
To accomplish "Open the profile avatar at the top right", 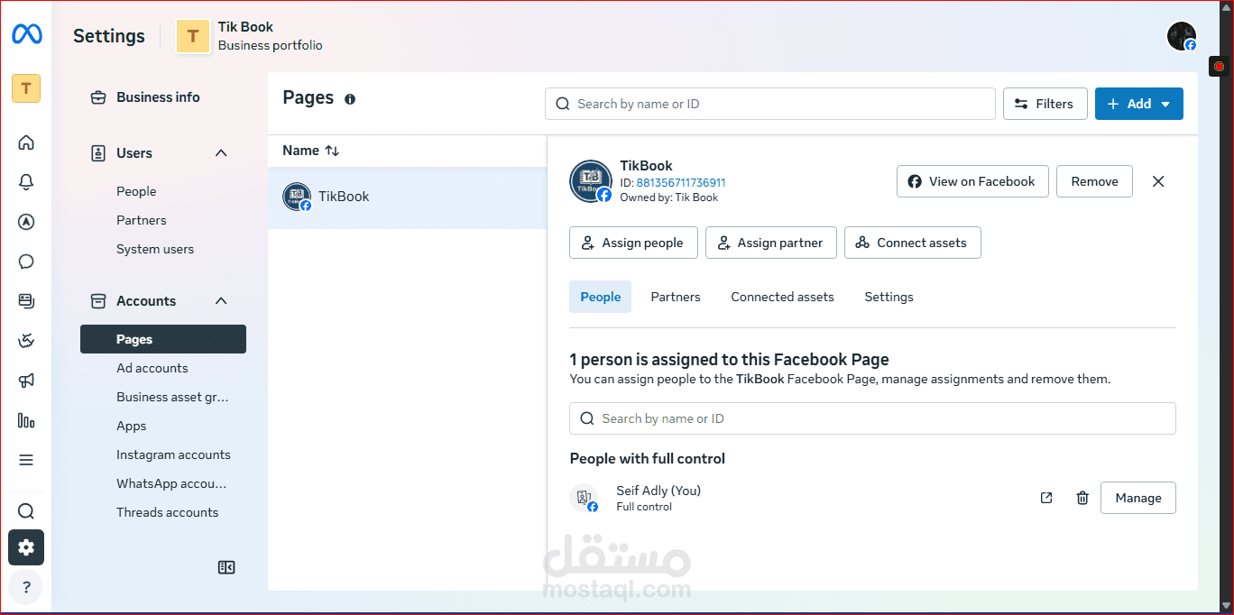I will [x=1182, y=36].
